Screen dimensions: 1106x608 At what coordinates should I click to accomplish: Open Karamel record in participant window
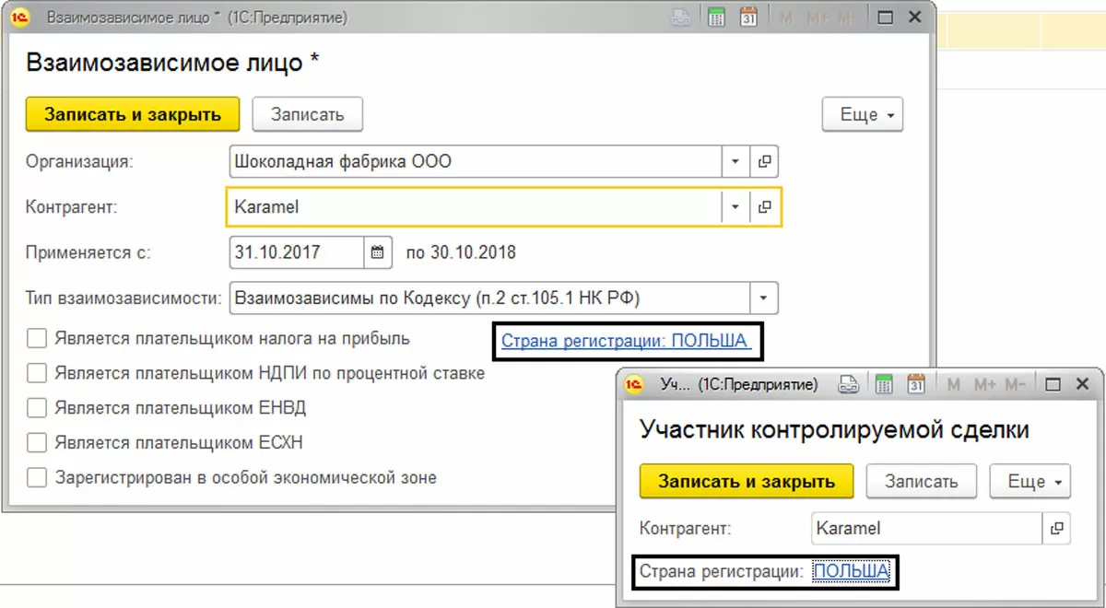coord(1057,529)
